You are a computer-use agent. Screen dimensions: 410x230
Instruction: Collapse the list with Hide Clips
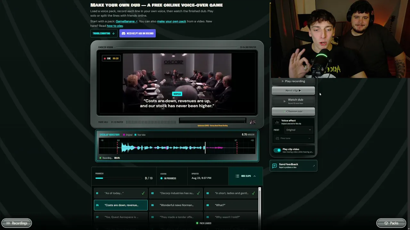[x=246, y=176]
